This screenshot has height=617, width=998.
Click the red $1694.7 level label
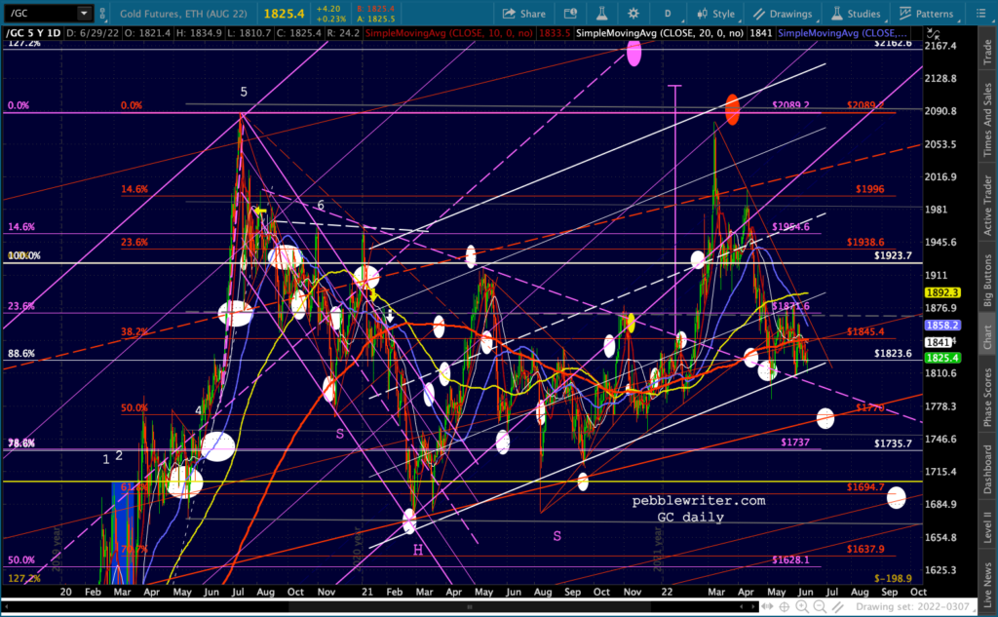tap(865, 487)
